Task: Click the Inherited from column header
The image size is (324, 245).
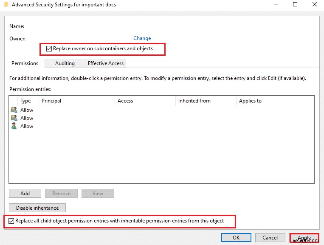Action: point(206,101)
